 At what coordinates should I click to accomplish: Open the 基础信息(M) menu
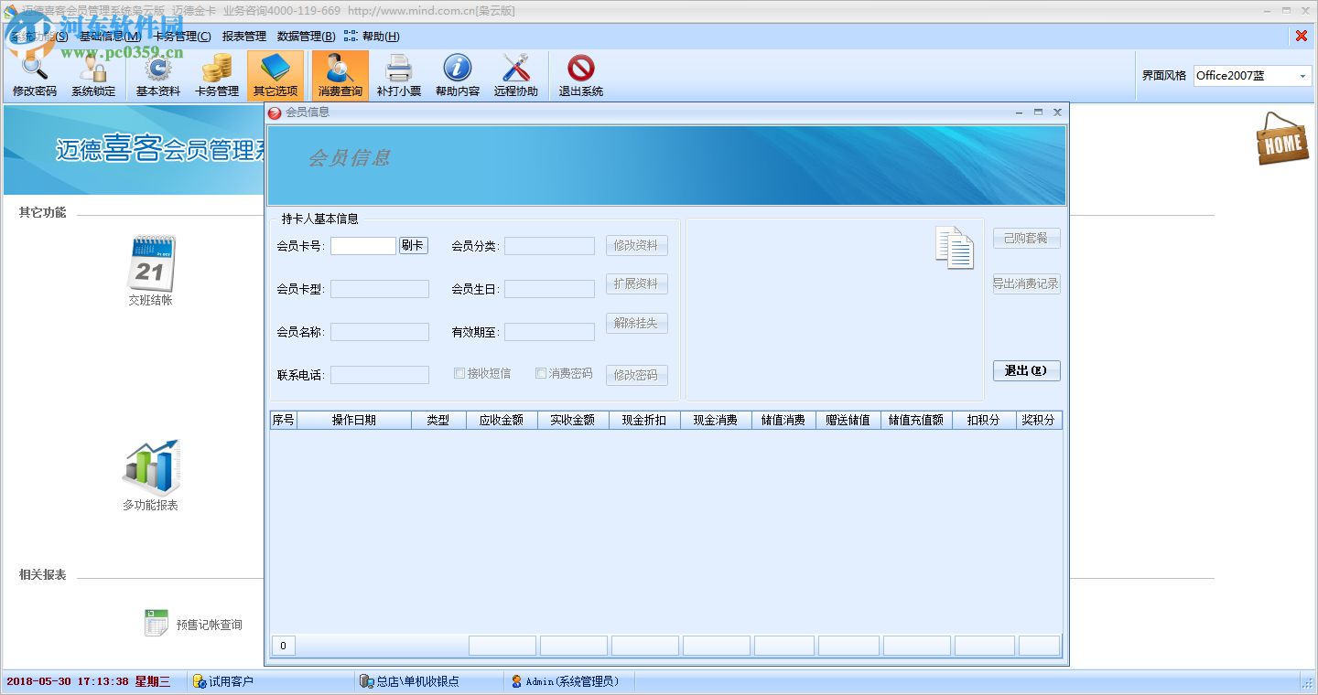point(110,37)
